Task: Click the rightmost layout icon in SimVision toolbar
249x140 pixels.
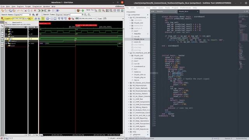Action: pyautogui.click(x=122, y=10)
